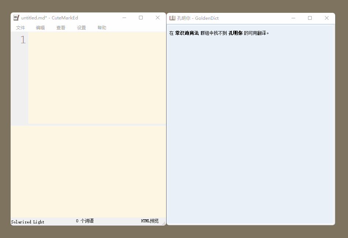Close the GoldenDict window
Viewport: 348px width, 238px height.
(327, 18)
